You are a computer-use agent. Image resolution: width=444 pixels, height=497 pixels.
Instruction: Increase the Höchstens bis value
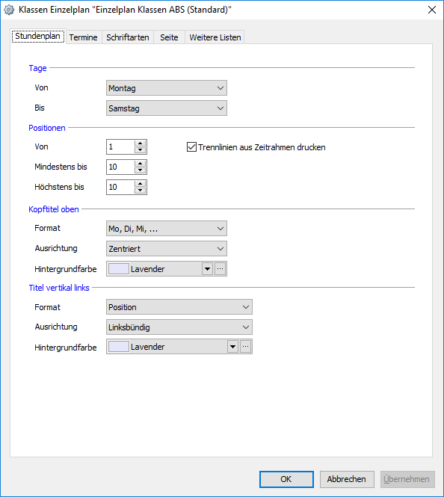140,184
